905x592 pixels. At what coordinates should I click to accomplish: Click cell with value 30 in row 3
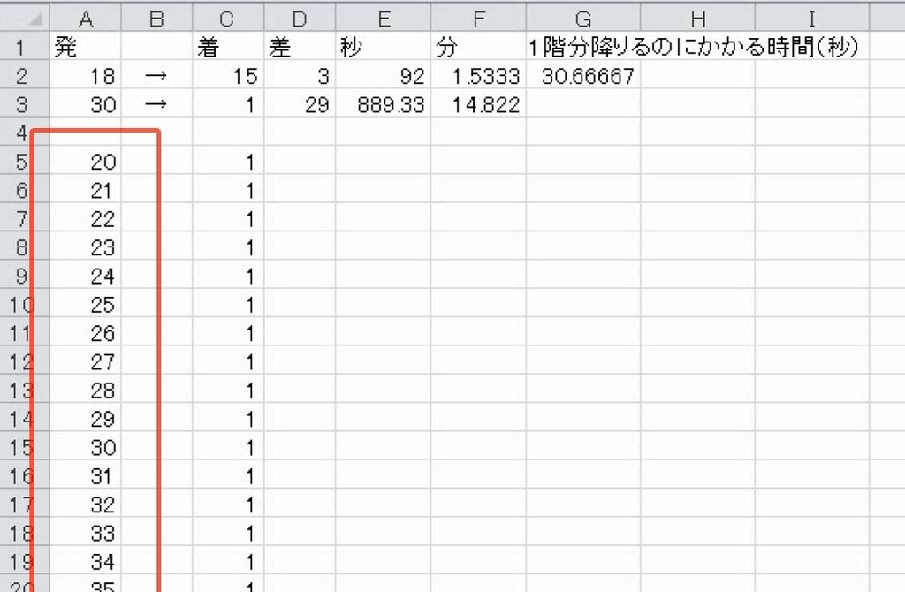tap(86, 104)
